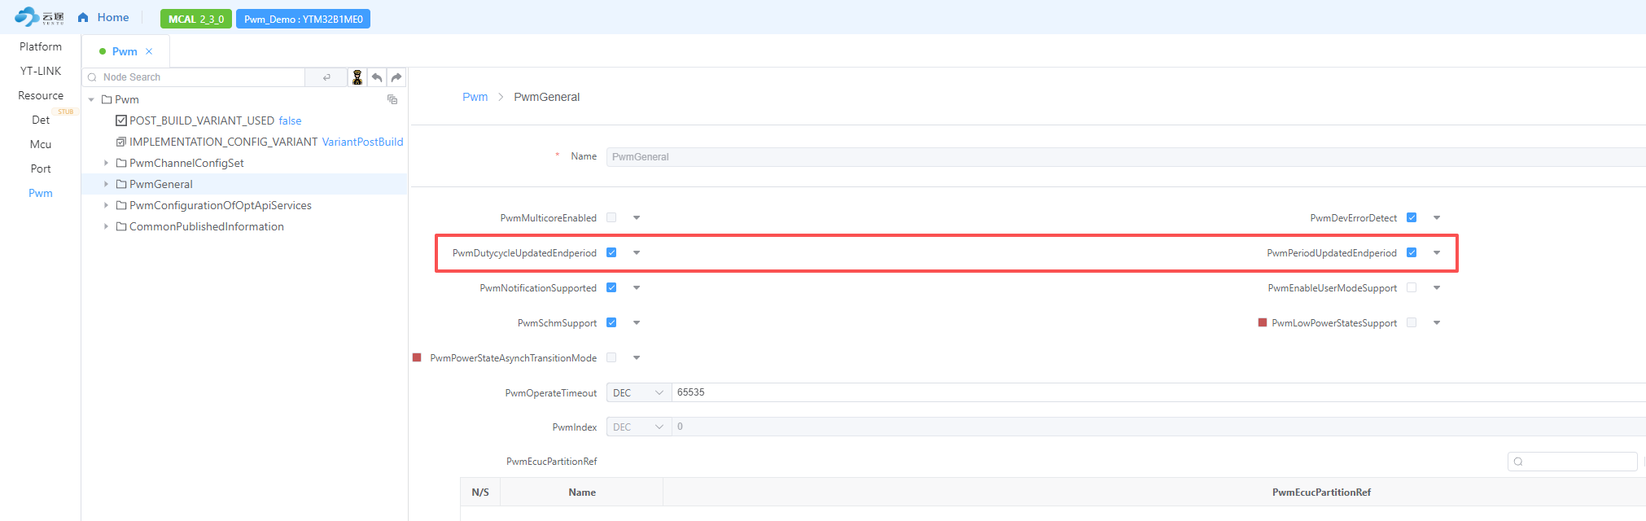The image size is (1646, 521).
Task: Click the redo arrow icon
Action: coord(396,77)
